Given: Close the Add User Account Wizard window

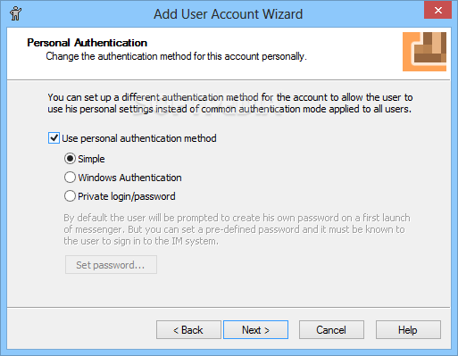Looking at the screenshot, I should 437,10.
